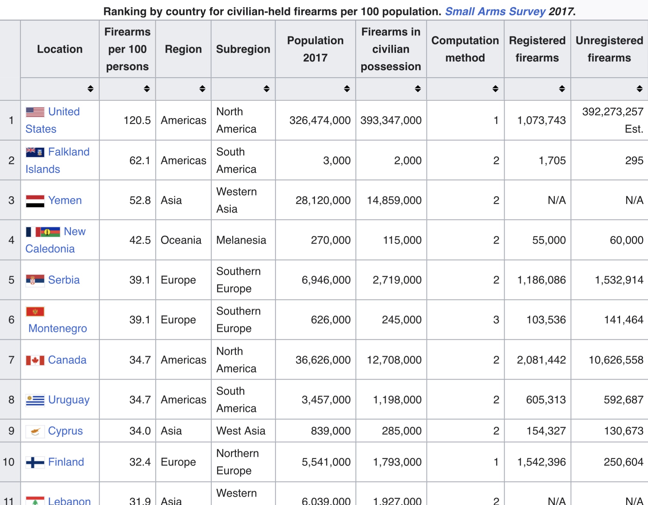Select United States population 326,474,000
Image resolution: width=648 pixels, height=505 pixels.
pyautogui.click(x=315, y=120)
